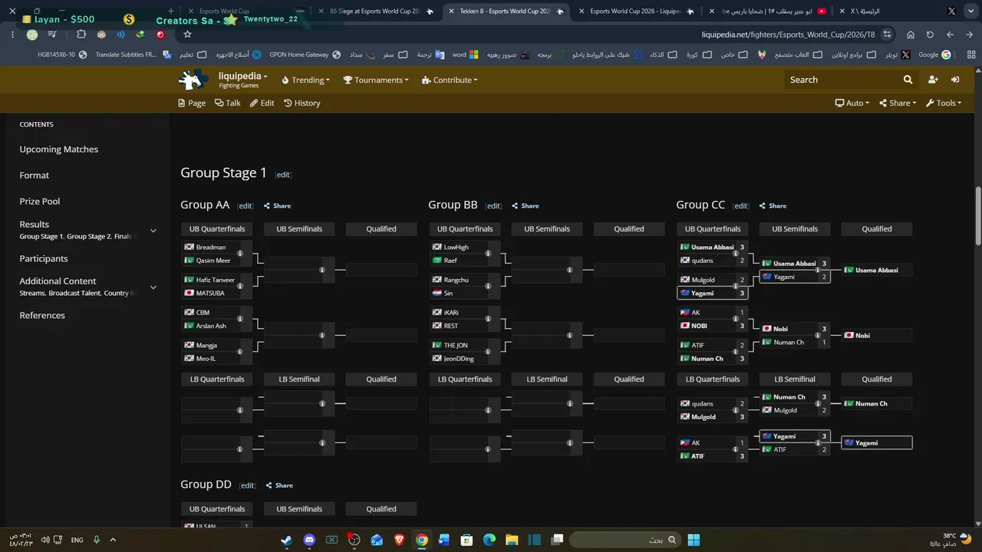The image size is (982, 552).
Task: Switch to the Esports World Cup 2026 - Liquipedia browser tab
Action: [634, 11]
